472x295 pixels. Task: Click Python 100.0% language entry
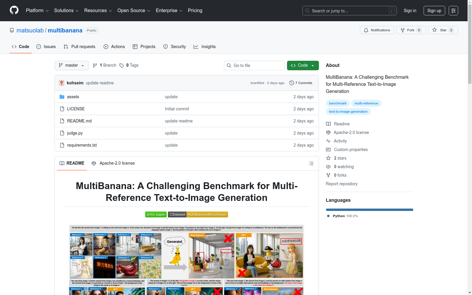pos(342,216)
